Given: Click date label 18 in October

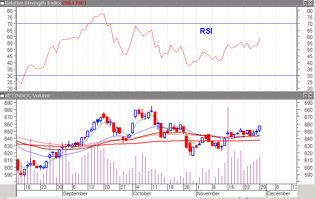Looking at the screenshot, I should (x=171, y=187).
